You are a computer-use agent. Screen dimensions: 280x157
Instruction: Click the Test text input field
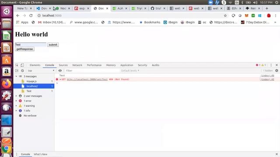coord(31,44)
